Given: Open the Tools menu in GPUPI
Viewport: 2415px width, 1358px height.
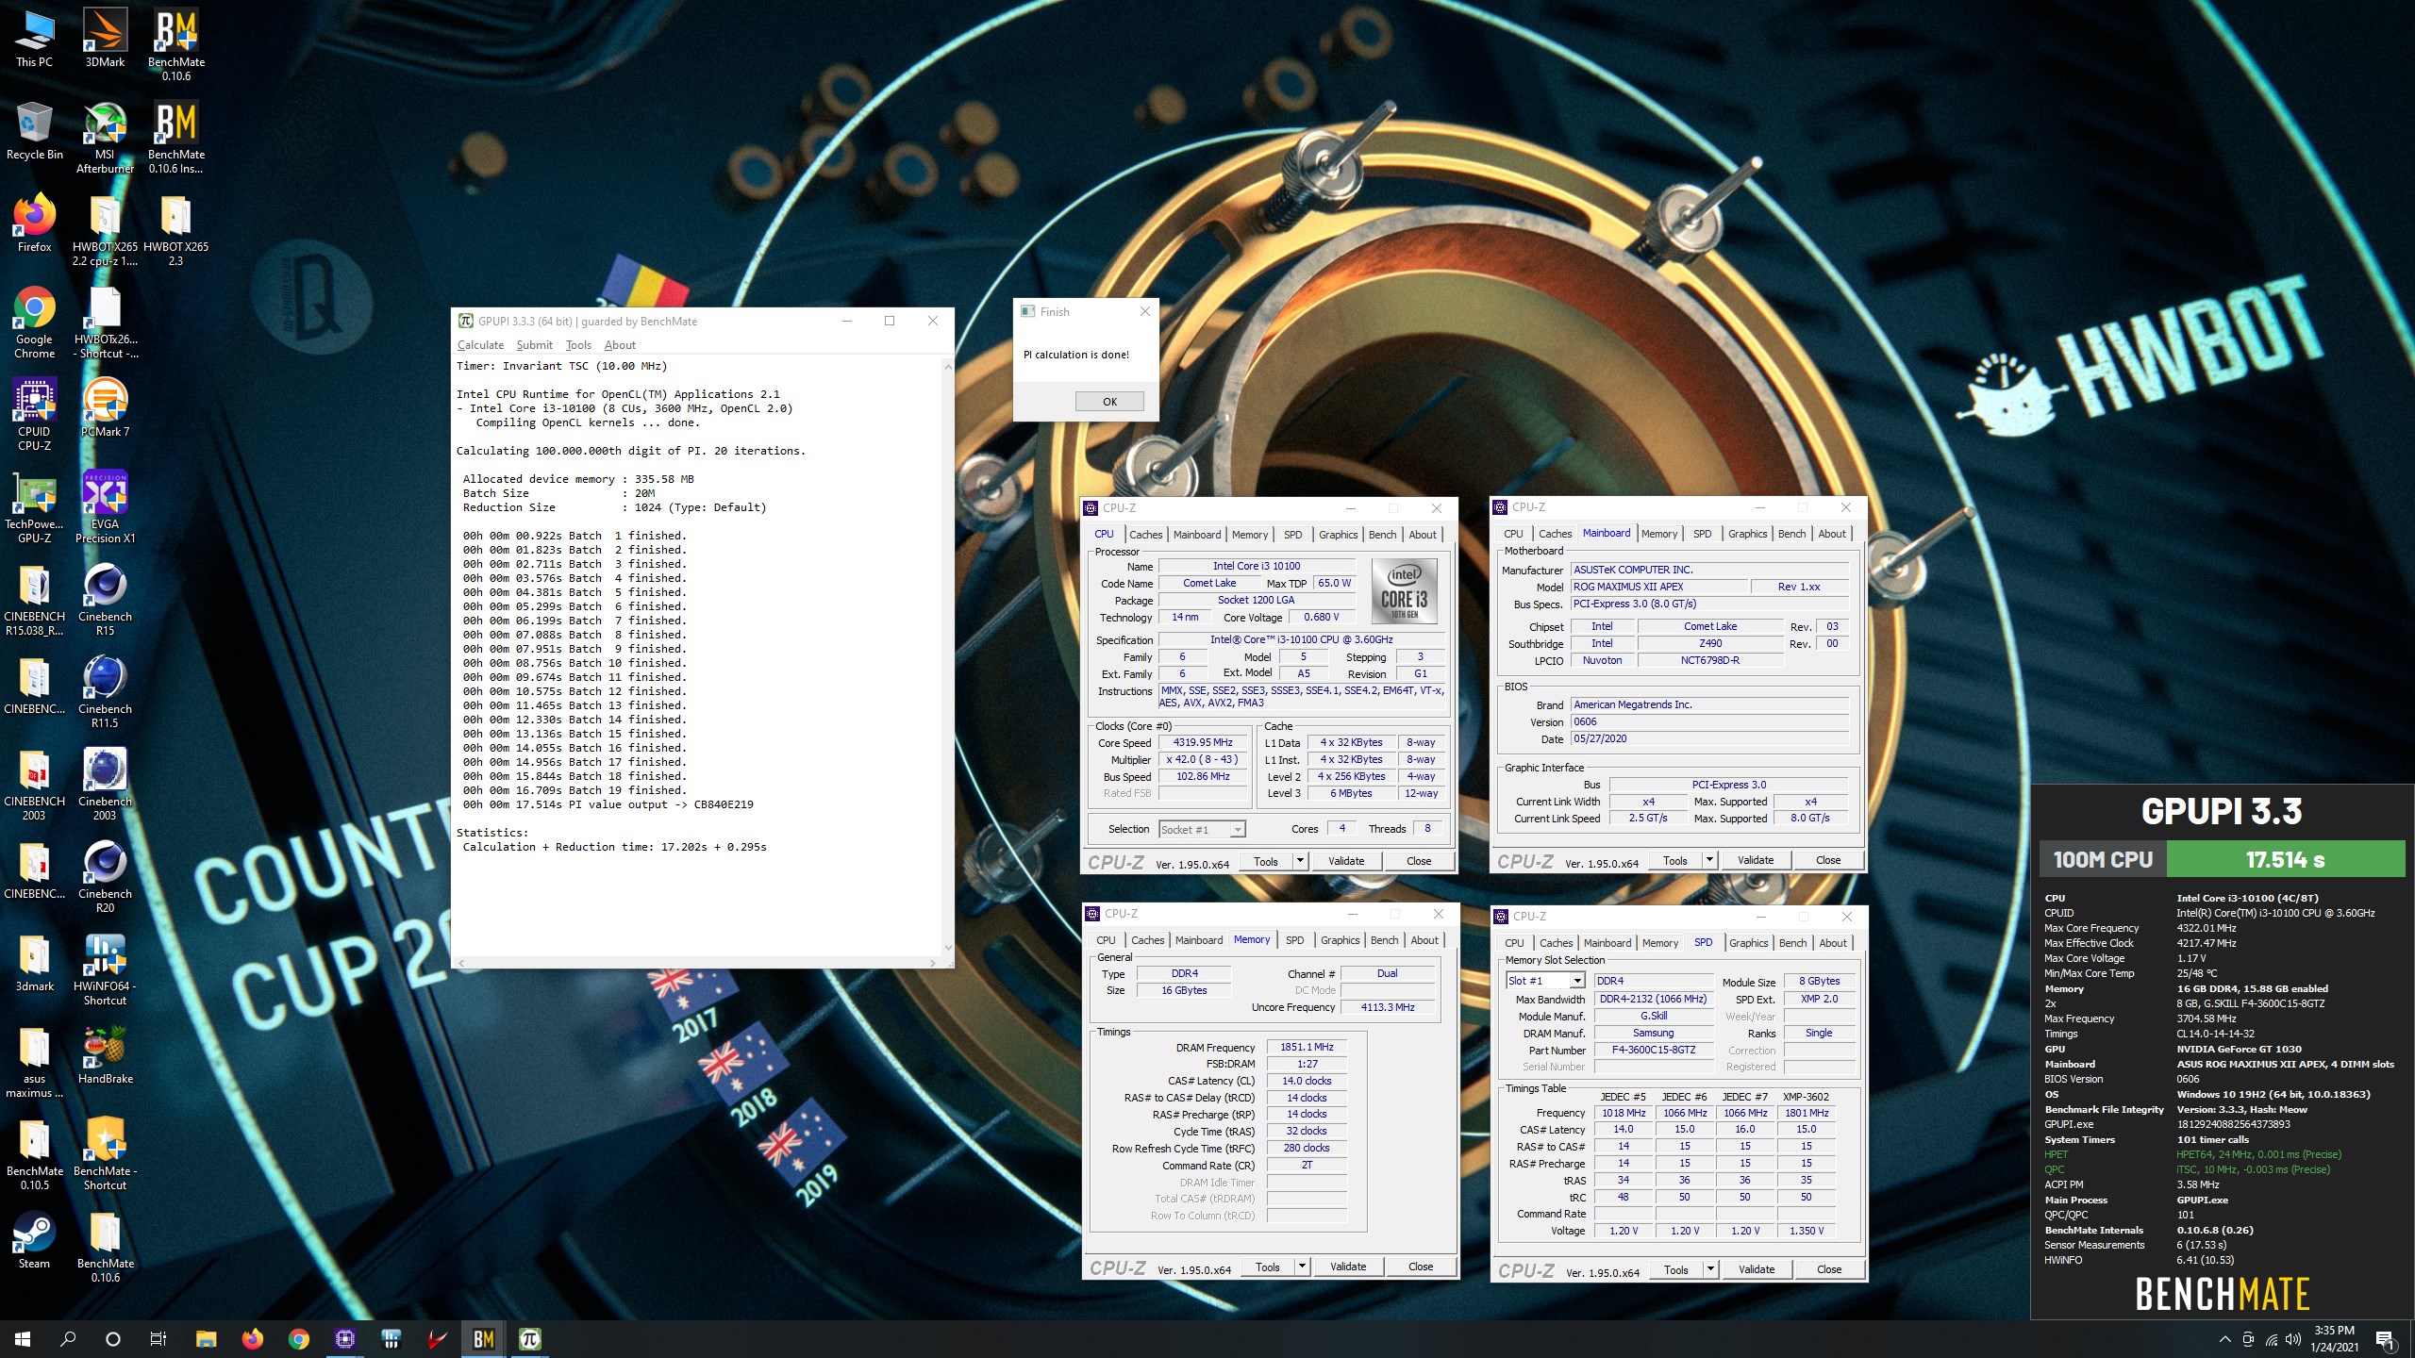Looking at the screenshot, I should coord(578,345).
